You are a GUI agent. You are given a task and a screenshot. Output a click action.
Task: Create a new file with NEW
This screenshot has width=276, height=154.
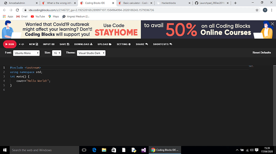pyautogui.click(x=34, y=44)
